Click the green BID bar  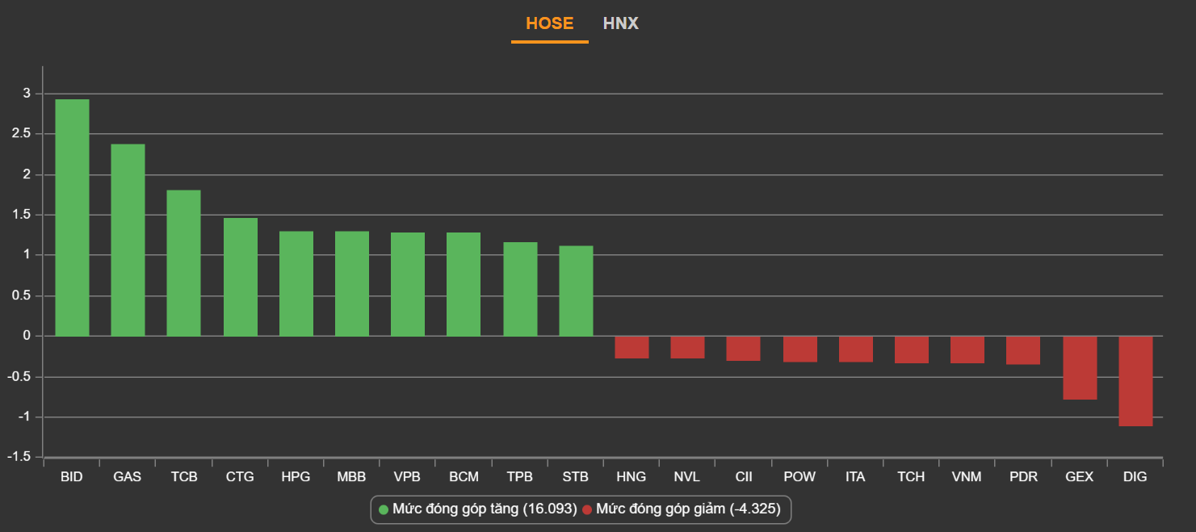pyautogui.click(x=72, y=218)
